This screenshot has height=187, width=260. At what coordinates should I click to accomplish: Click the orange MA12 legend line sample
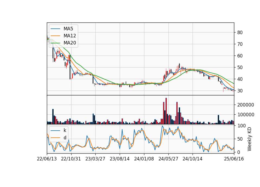tap(55, 36)
